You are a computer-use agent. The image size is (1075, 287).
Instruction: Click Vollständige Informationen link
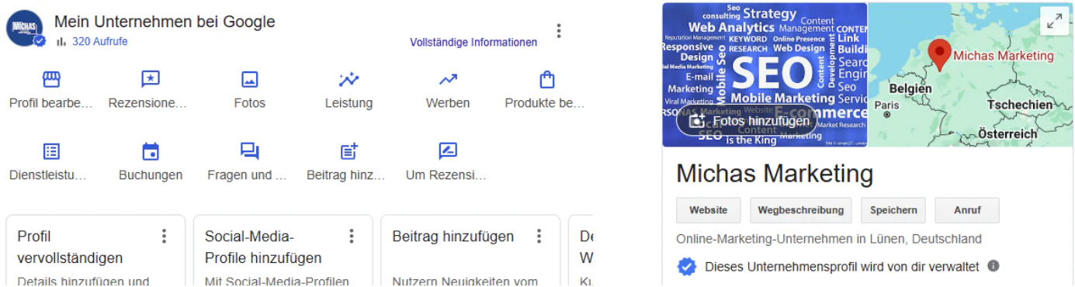[x=473, y=43]
